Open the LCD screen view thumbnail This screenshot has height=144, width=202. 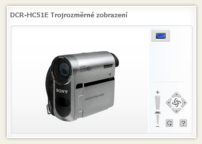[161, 36]
